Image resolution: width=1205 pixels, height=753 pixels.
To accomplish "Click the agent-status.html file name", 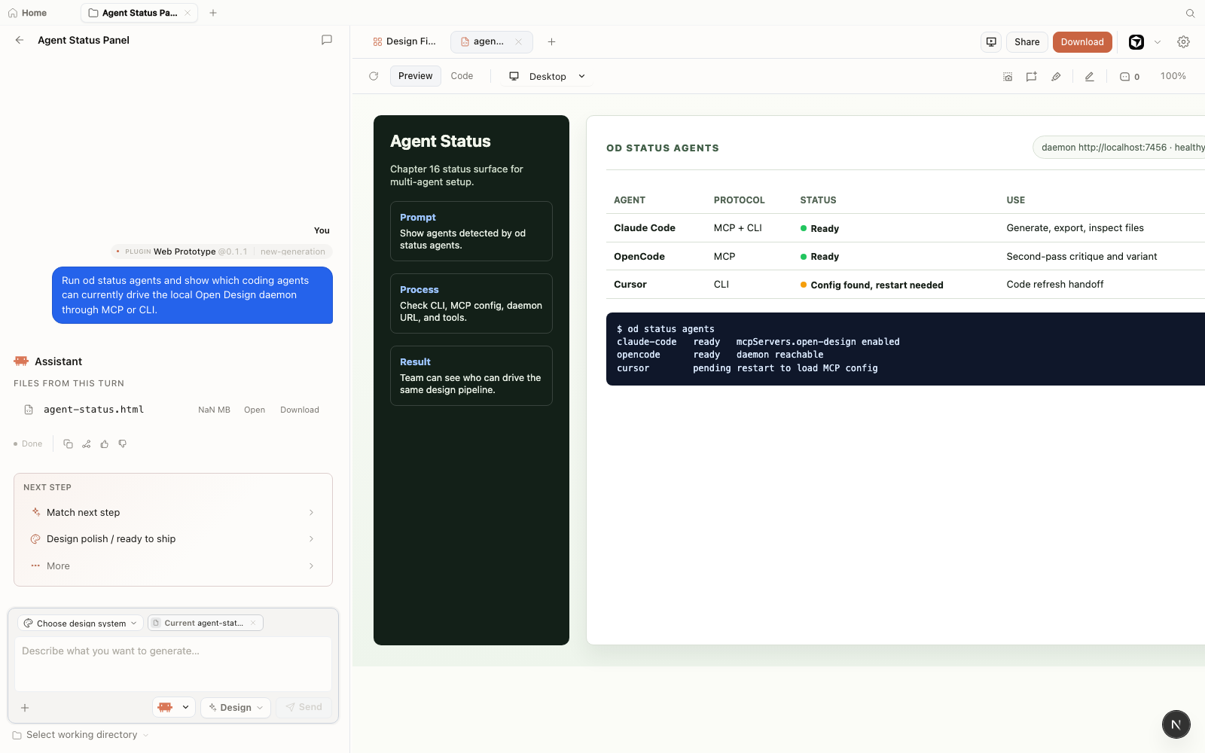I will pyautogui.click(x=93, y=410).
